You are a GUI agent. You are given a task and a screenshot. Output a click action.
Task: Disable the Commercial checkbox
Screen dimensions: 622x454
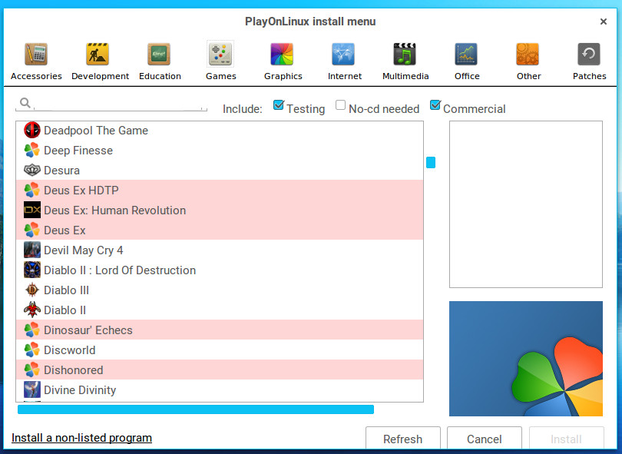435,106
